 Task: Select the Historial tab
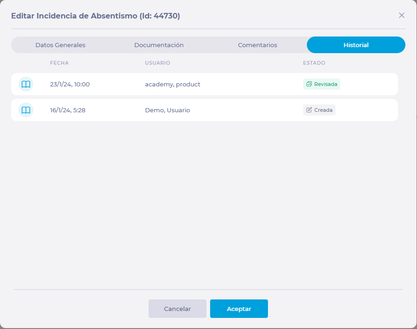pos(356,45)
